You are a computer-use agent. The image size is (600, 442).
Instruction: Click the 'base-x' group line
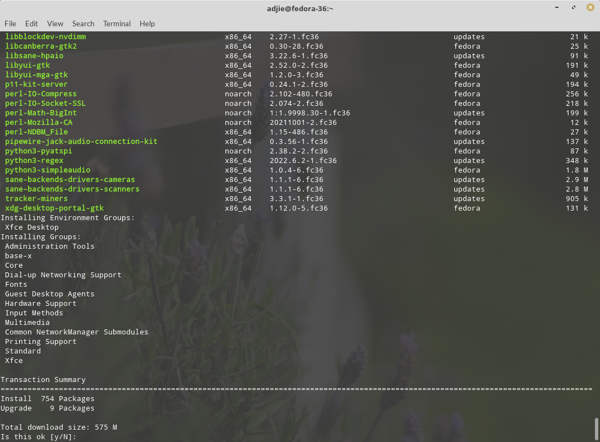19,256
